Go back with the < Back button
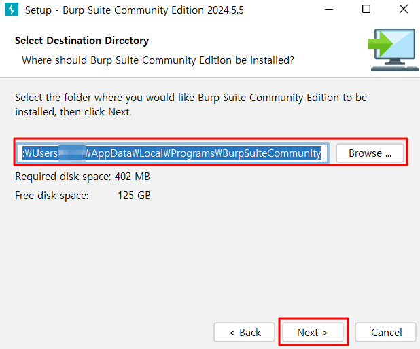The width and height of the screenshot is (420, 349). tap(244, 332)
